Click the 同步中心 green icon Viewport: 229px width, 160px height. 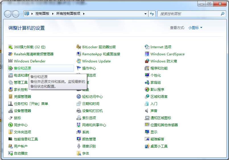coord(11,125)
